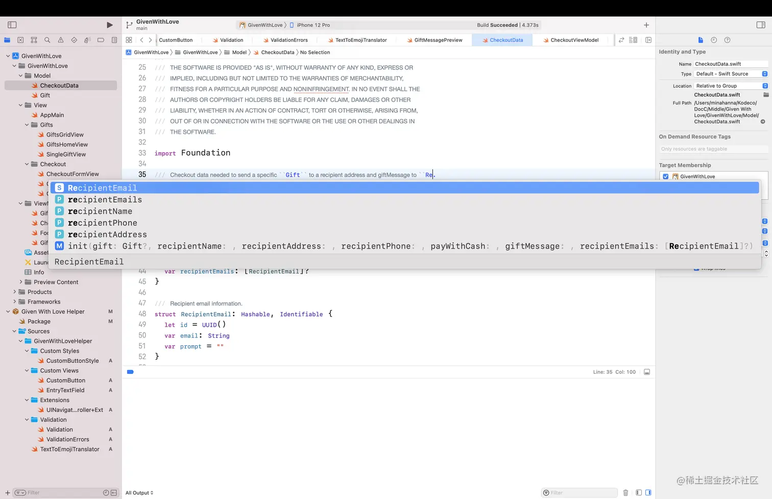772x499 pixels.
Task: Edit the file Name field in inspector
Action: tap(731, 64)
